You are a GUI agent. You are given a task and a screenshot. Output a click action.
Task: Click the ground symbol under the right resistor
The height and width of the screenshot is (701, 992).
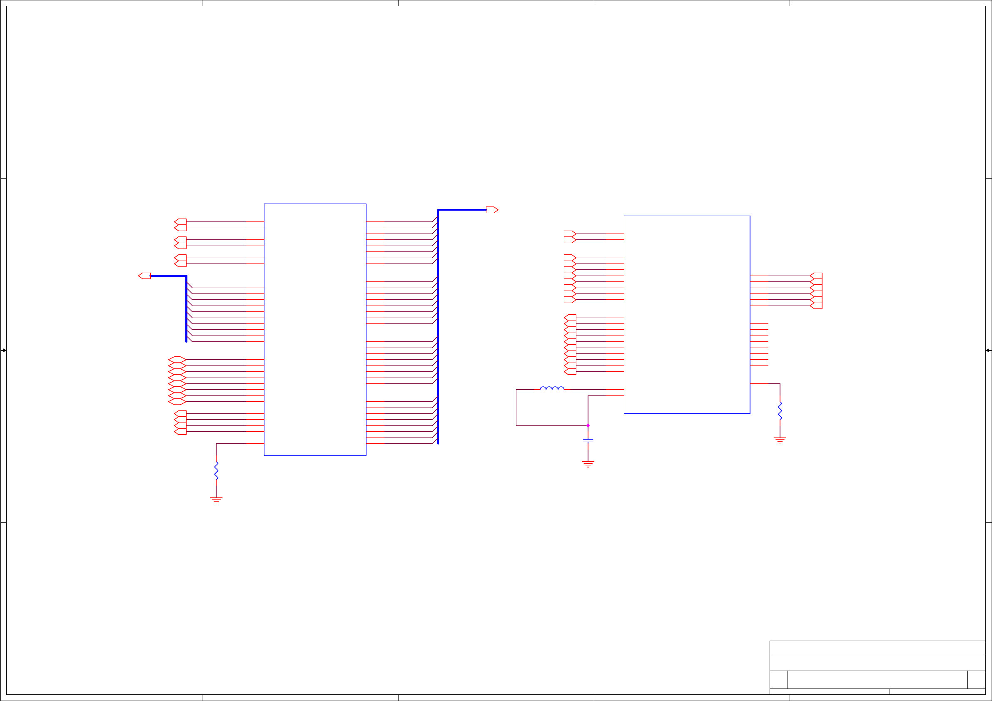(780, 440)
